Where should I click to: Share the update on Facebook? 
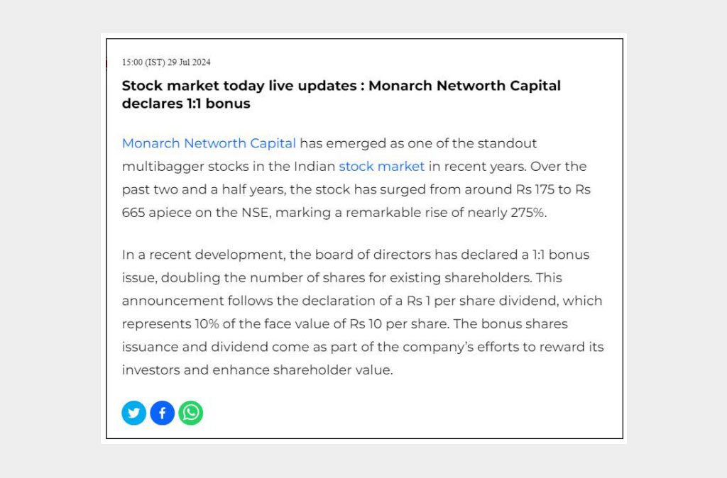[x=162, y=413]
